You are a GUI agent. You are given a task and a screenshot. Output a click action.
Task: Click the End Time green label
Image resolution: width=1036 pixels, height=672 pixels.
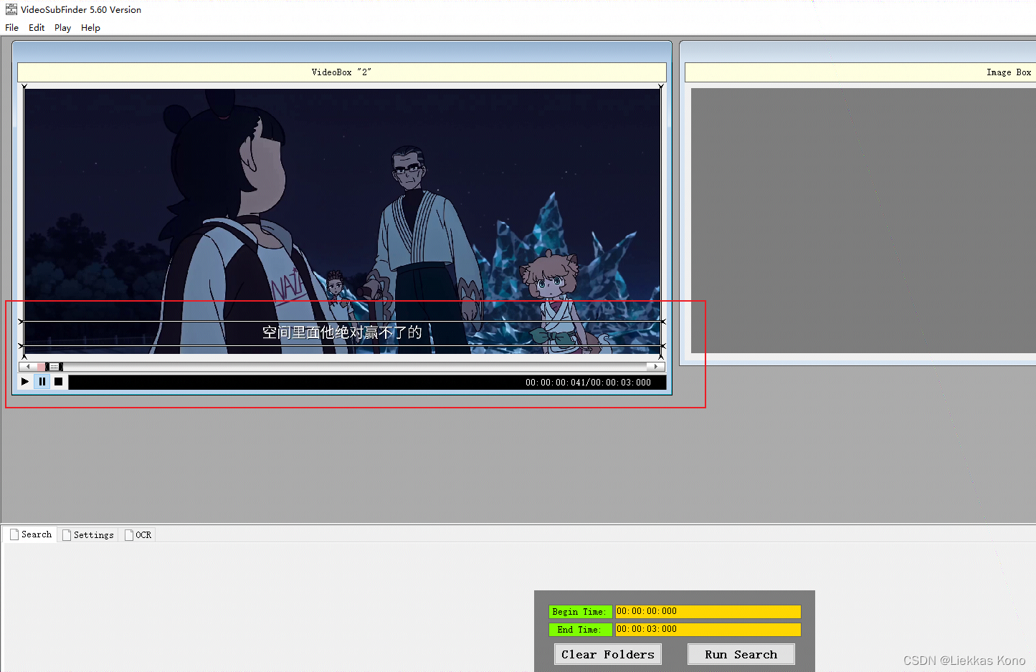(x=580, y=630)
